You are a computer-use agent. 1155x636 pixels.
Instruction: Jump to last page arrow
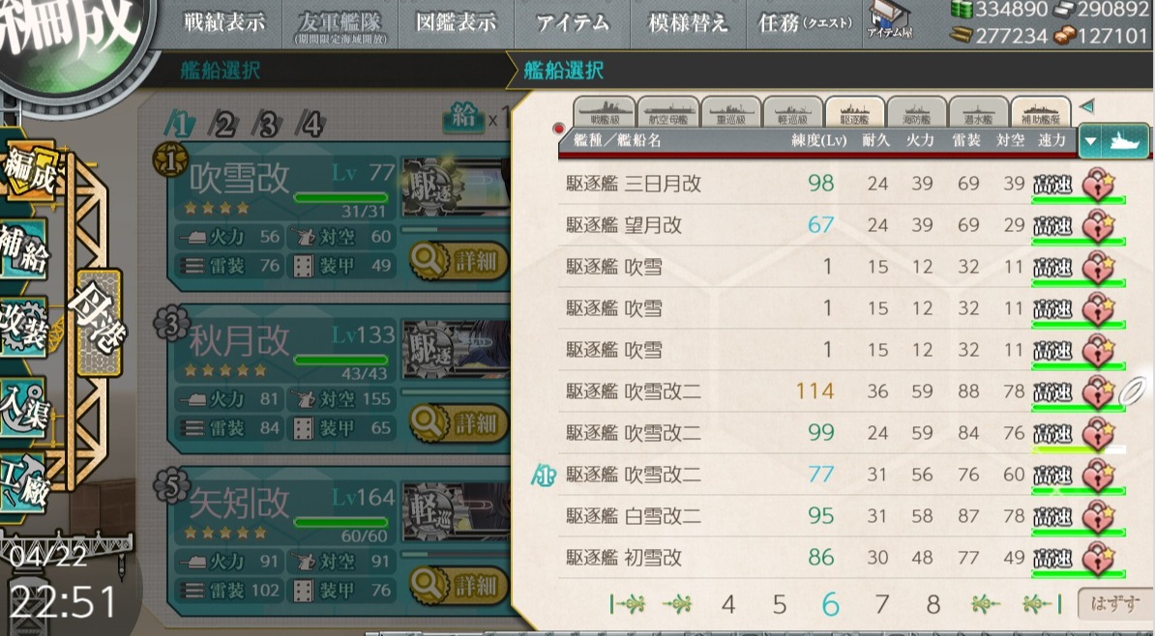1040,605
